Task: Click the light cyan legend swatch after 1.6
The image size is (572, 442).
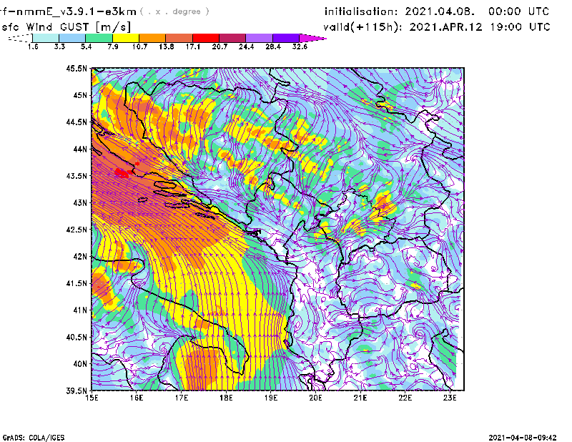Action: pos(46,38)
